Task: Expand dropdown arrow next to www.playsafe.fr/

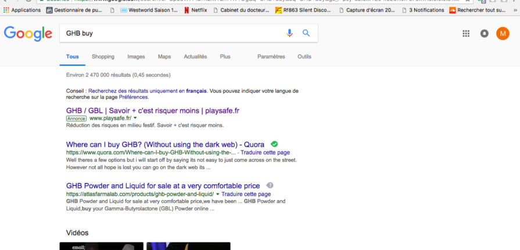Action: coord(135,118)
